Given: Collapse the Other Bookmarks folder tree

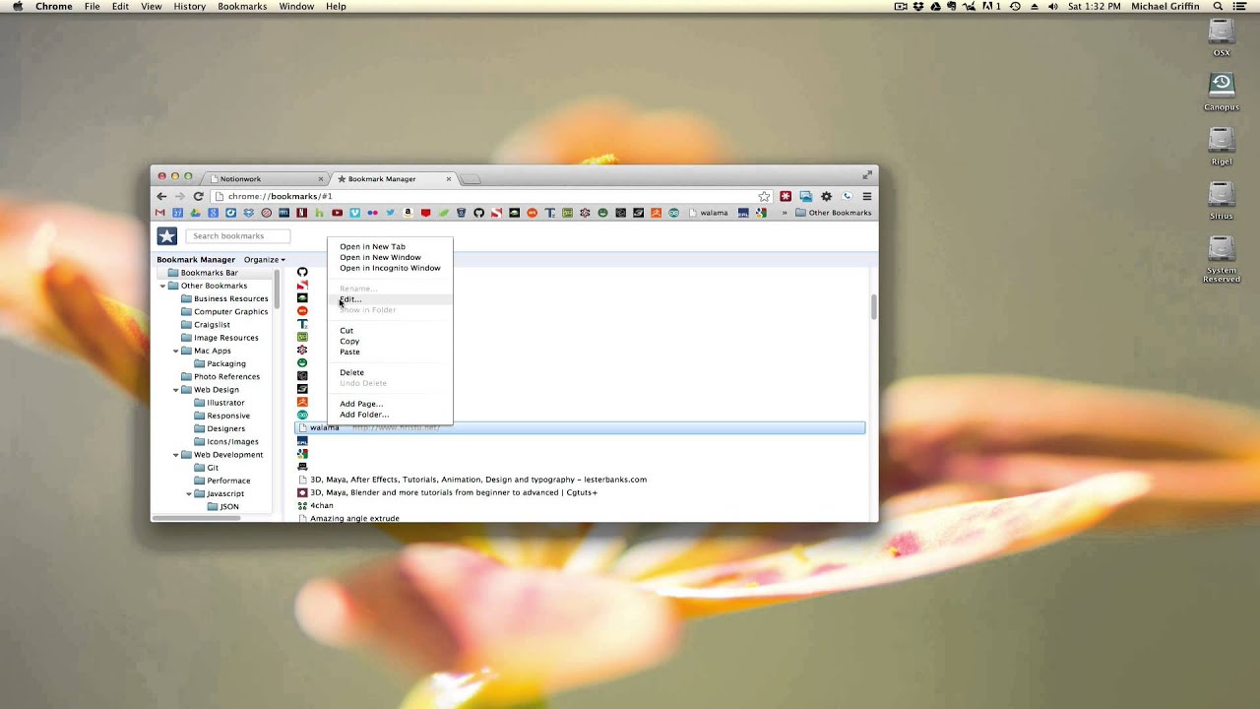Looking at the screenshot, I should tap(162, 286).
